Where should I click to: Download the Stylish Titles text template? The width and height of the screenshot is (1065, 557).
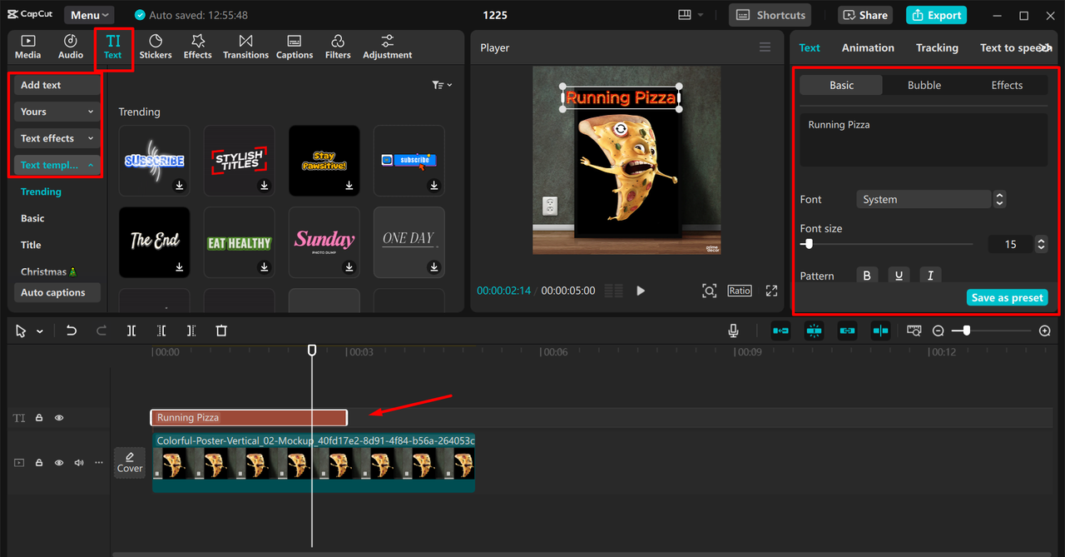265,186
